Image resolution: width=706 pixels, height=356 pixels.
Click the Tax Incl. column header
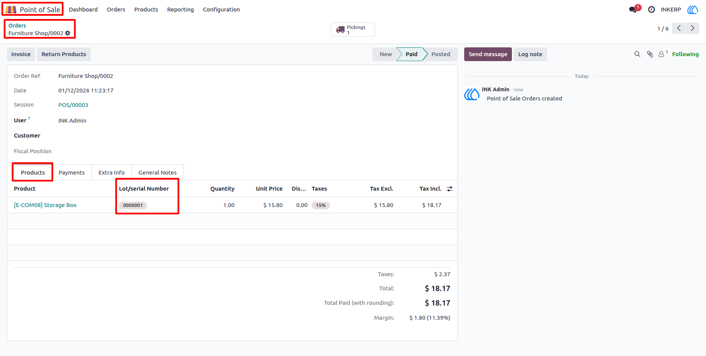pyautogui.click(x=431, y=189)
